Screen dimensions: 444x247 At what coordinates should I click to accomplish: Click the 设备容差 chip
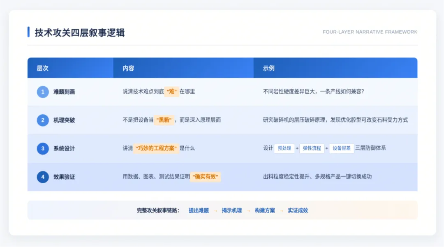tap(342, 148)
